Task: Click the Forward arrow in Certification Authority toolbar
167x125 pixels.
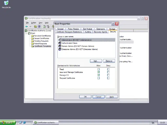Action: tap(30, 27)
